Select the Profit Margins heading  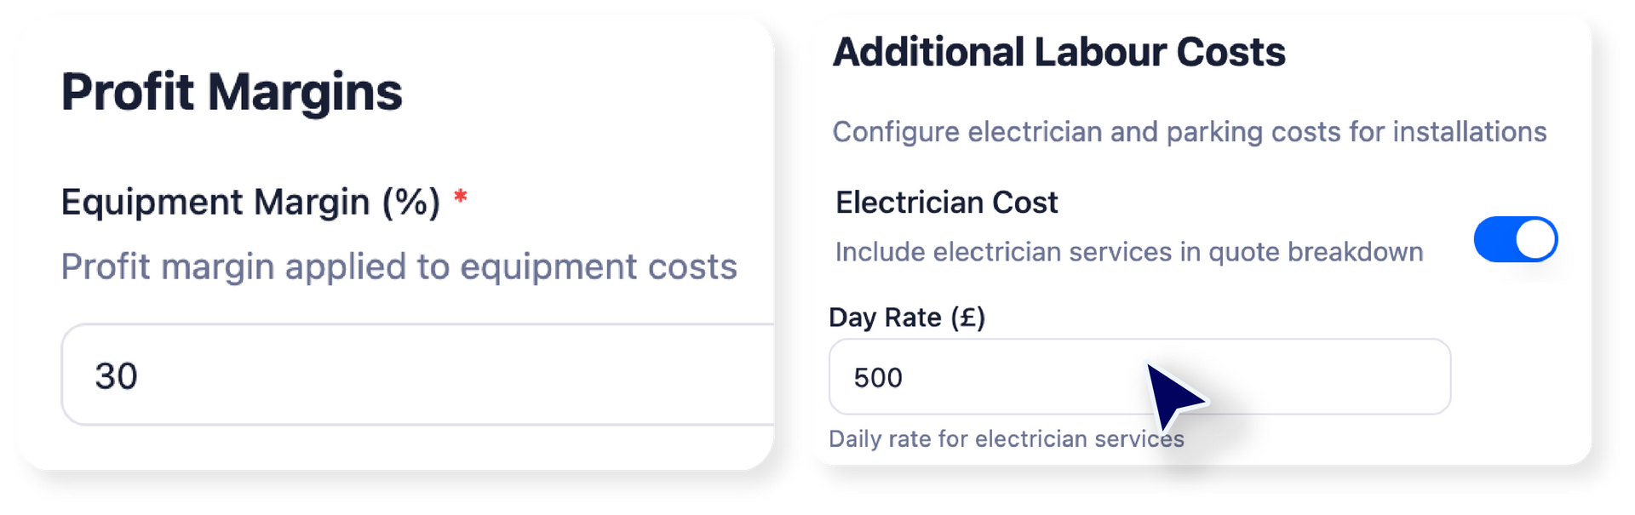232,92
